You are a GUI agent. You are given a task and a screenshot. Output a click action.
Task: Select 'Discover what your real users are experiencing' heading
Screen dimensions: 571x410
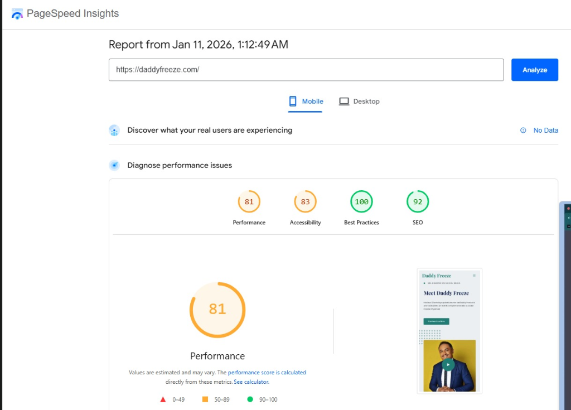pos(210,130)
